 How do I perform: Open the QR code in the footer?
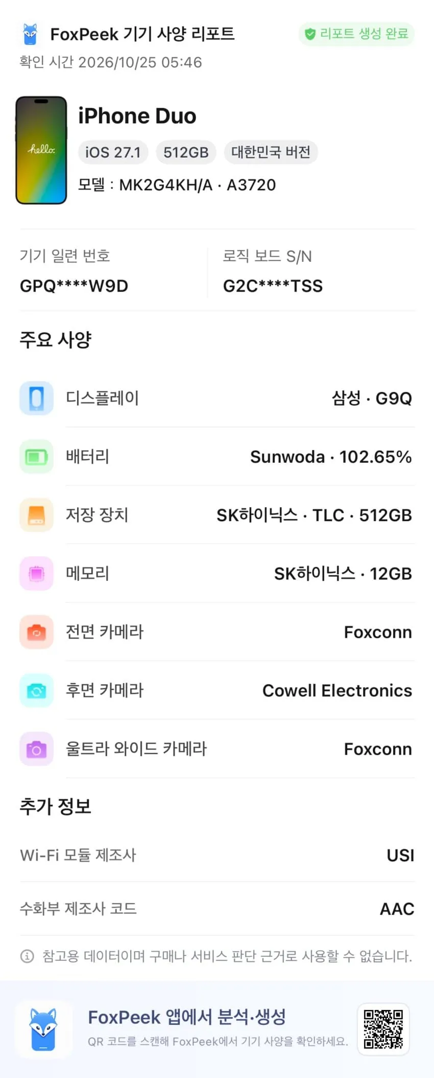click(x=383, y=1029)
